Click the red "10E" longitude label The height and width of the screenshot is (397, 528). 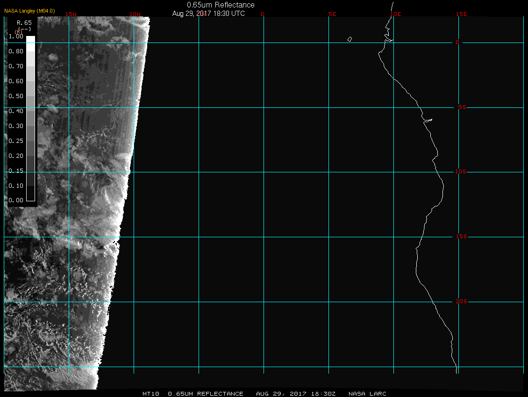coord(396,14)
